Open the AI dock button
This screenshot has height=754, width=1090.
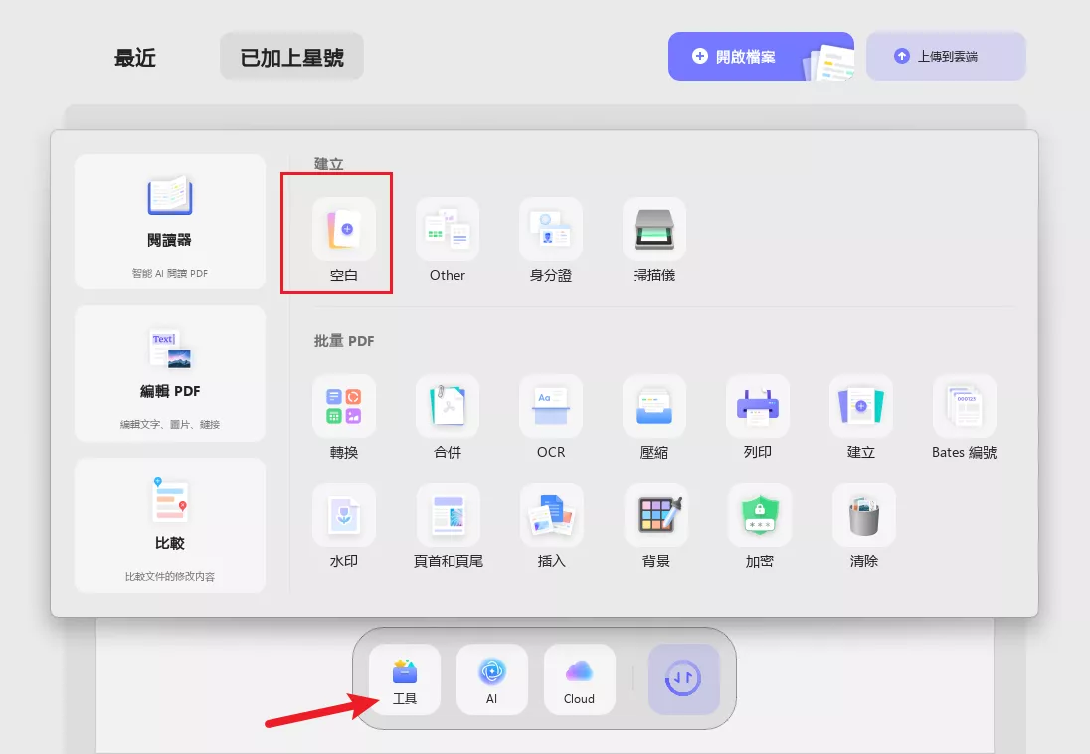492,679
